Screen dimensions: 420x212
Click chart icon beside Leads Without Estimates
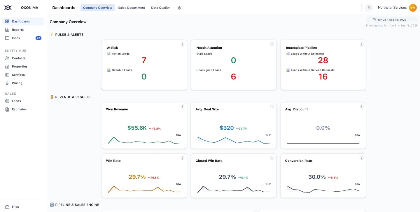coord(288,54)
